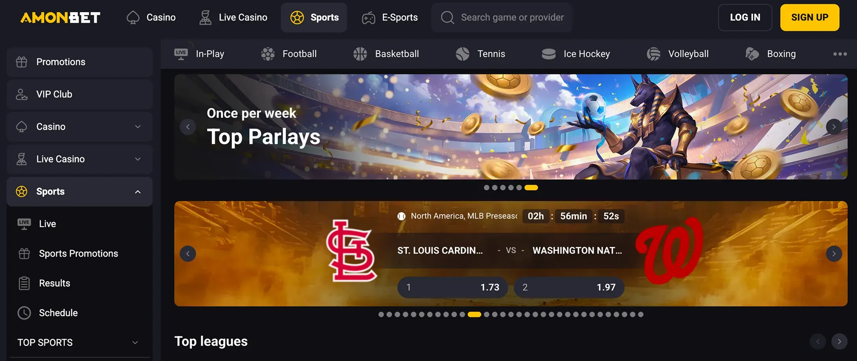
Task: Collapse the Sports sidebar section
Action: 80,191
